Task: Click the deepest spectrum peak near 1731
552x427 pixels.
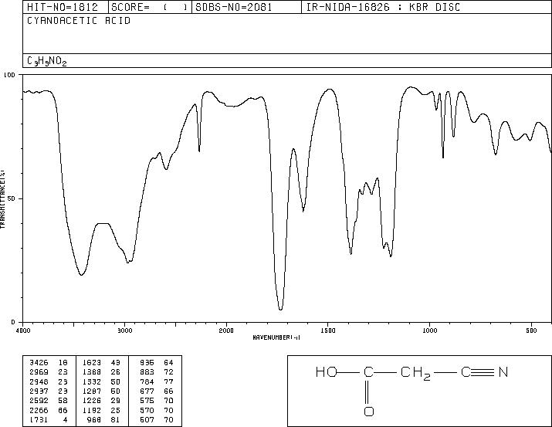Action: pyautogui.click(x=280, y=308)
